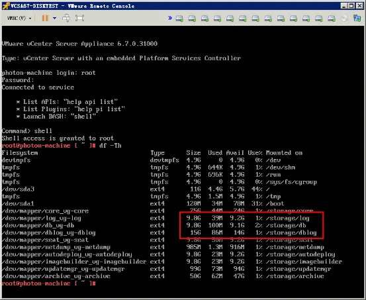Click the 'Launch BASH: "shell"' line
This screenshot has height=300, width=366.
[56, 117]
